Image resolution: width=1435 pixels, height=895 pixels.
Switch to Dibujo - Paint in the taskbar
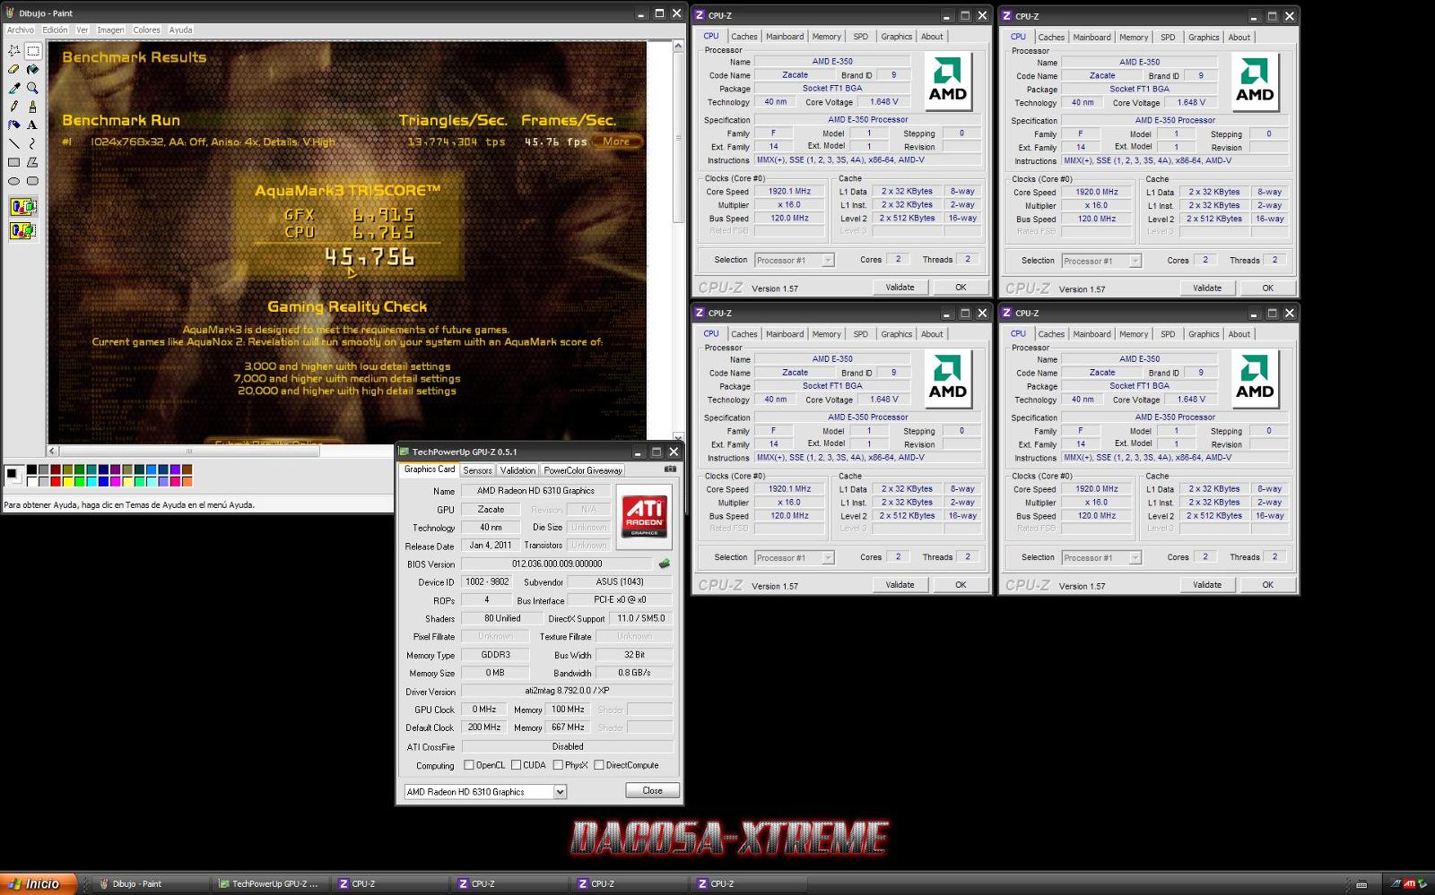(x=151, y=884)
